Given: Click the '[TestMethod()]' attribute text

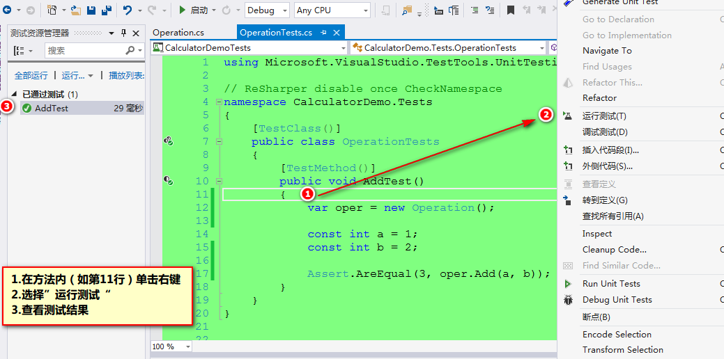Looking at the screenshot, I should 328,168.
